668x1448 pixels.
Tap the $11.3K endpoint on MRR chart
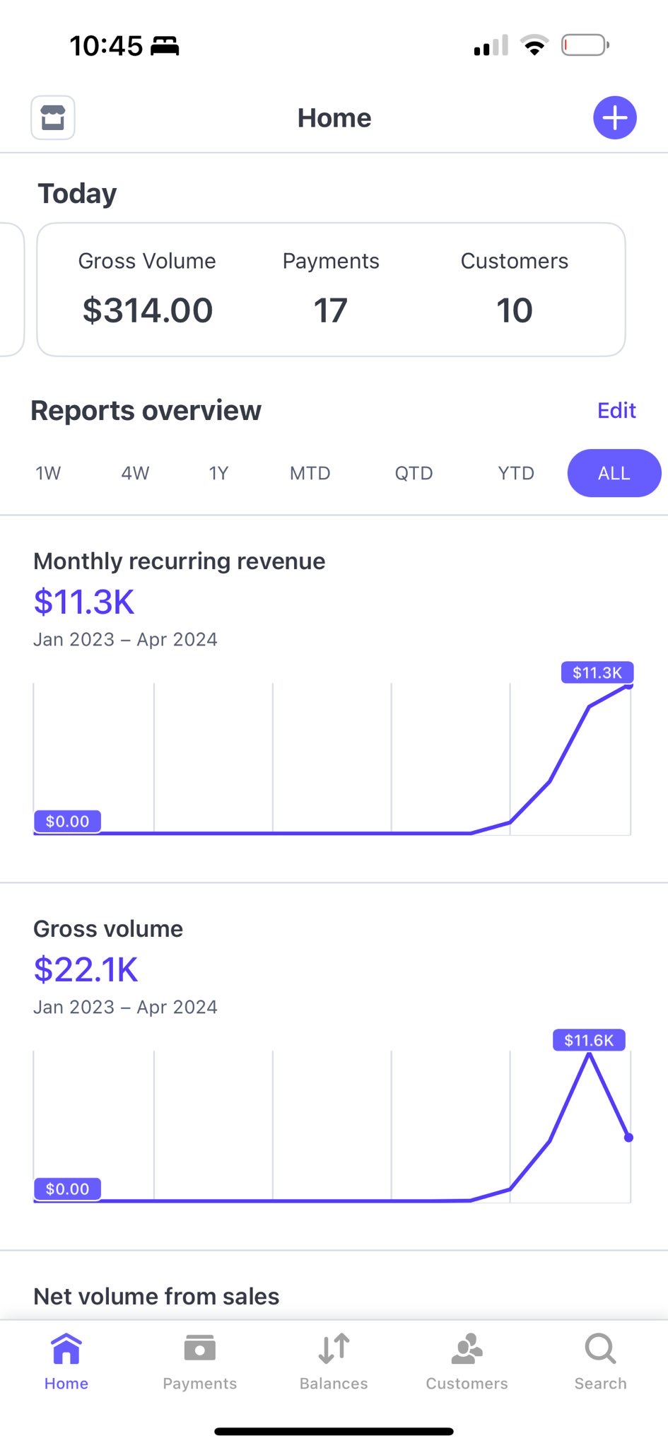point(628,685)
